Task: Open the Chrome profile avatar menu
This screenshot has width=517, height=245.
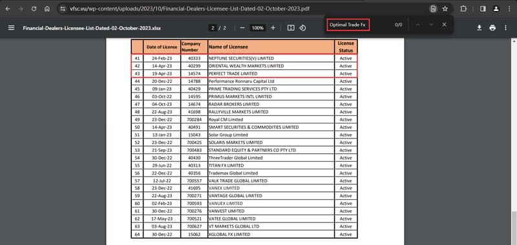Action: (496, 9)
